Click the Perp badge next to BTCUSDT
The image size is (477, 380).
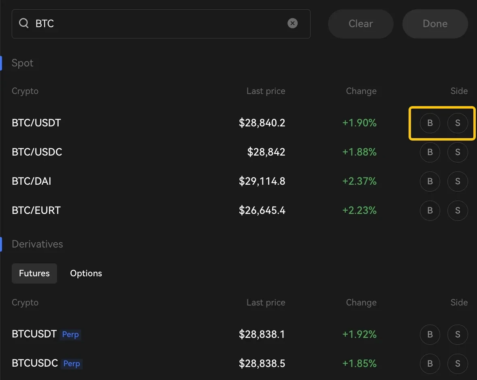(70, 334)
